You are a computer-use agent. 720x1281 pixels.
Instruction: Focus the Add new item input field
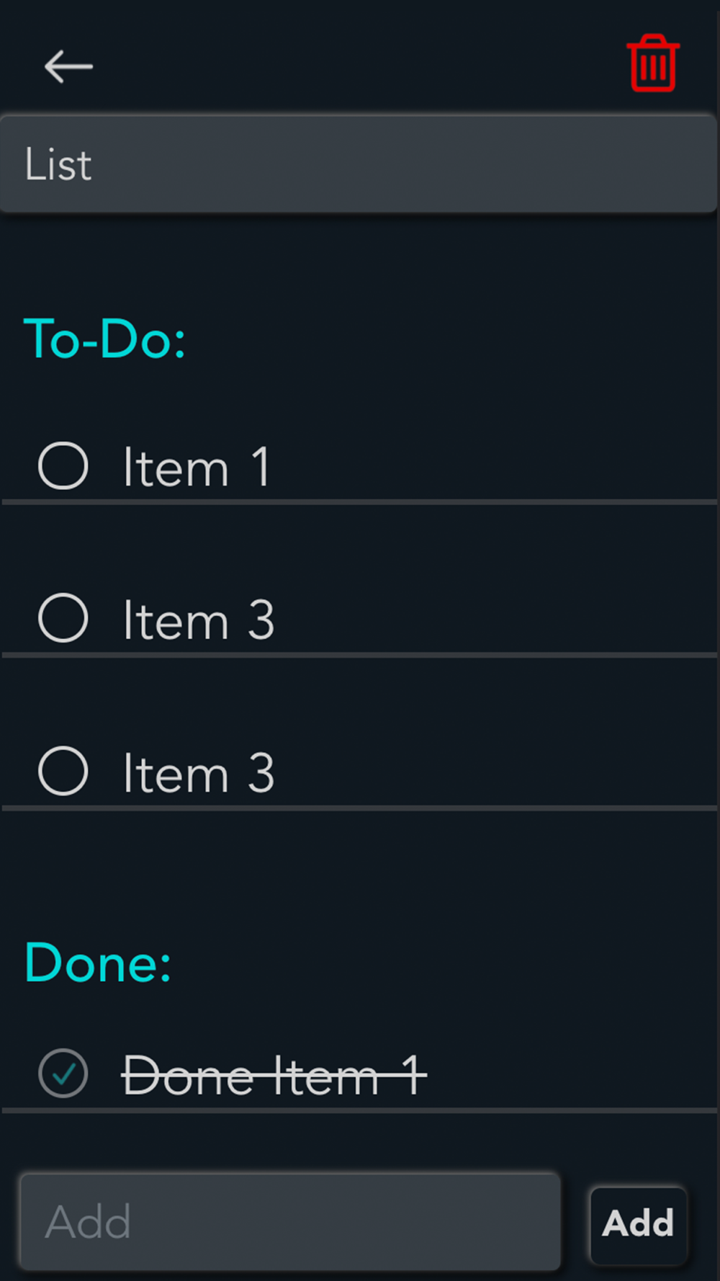[290, 1222]
